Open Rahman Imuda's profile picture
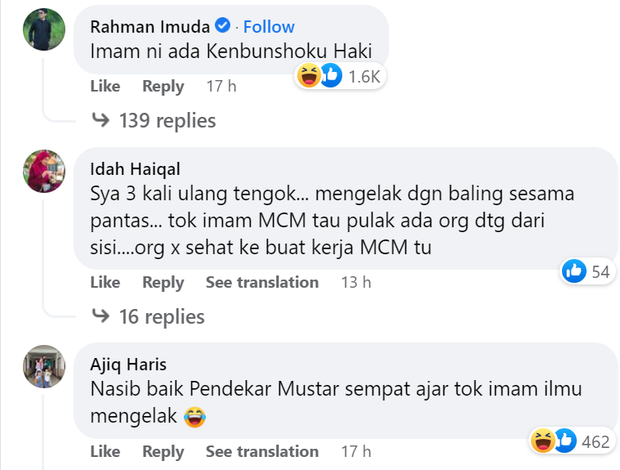This screenshot has height=470, width=620. pos(44,29)
